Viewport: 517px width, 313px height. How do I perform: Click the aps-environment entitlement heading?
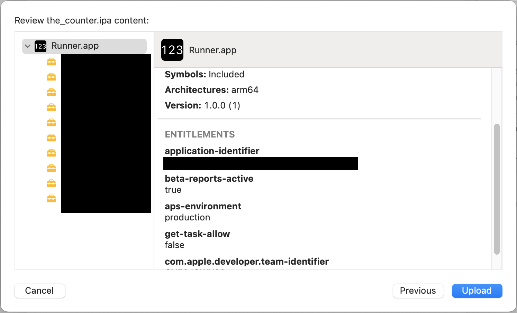[x=203, y=206]
